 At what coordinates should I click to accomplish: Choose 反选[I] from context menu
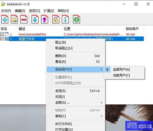(x=75, y=97)
